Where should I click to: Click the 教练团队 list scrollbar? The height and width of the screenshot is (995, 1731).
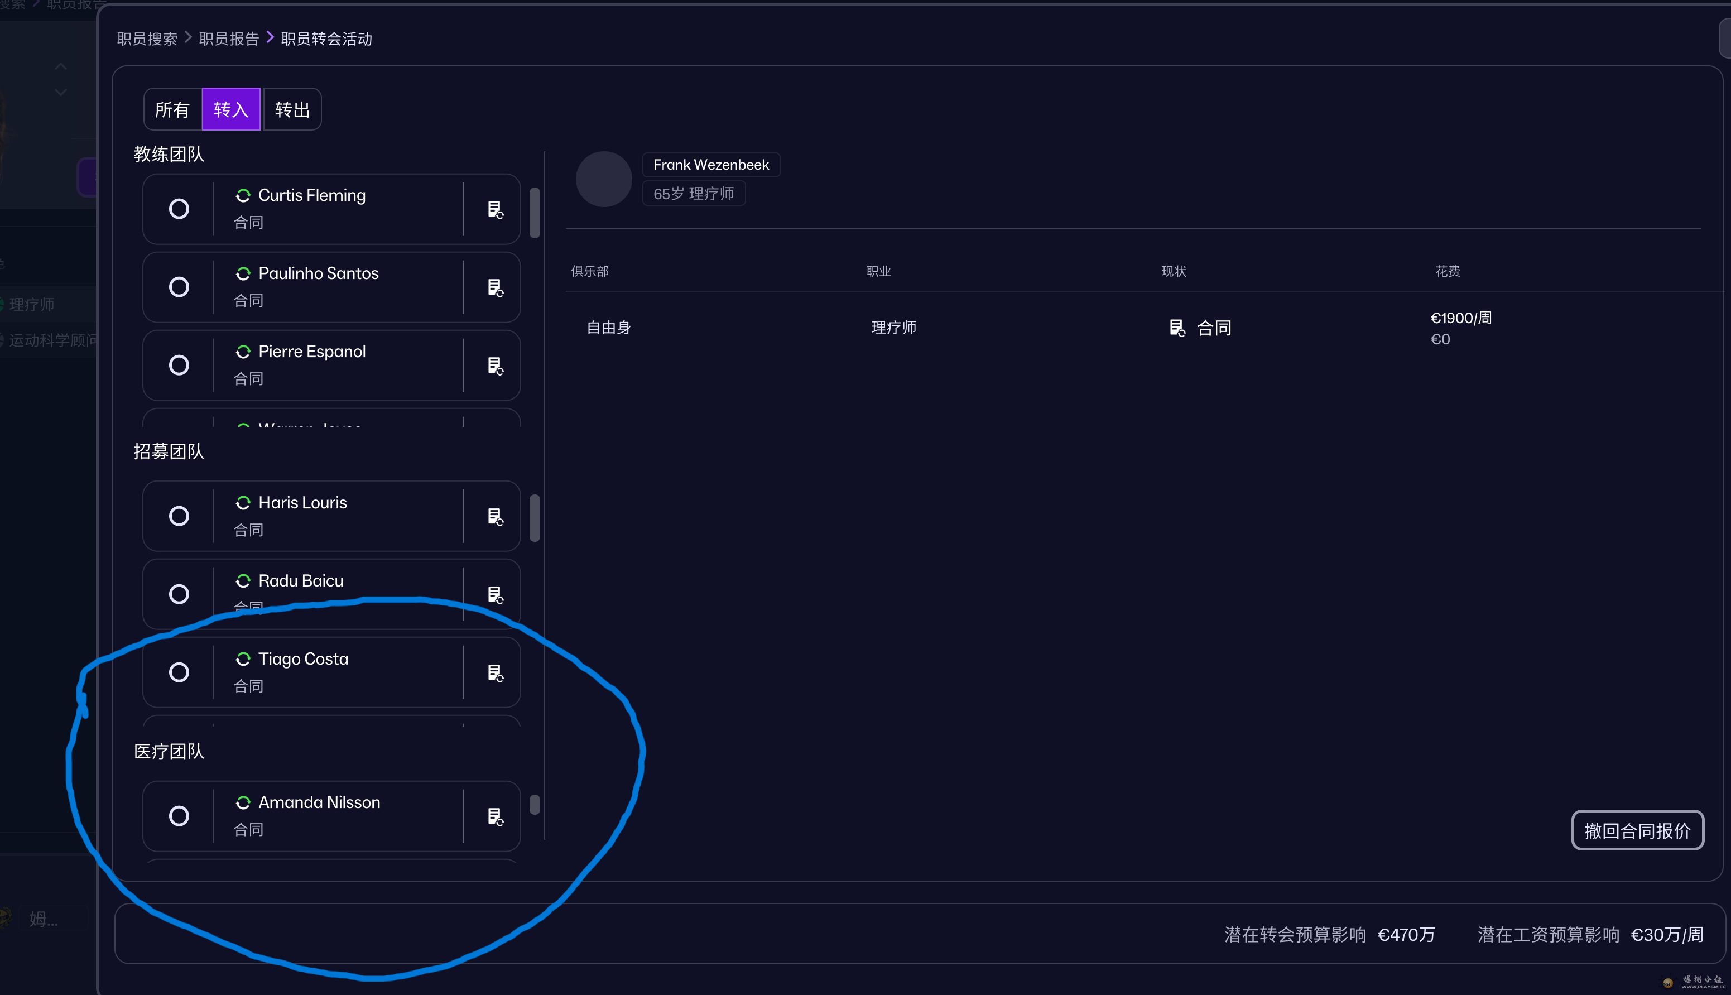[535, 213]
